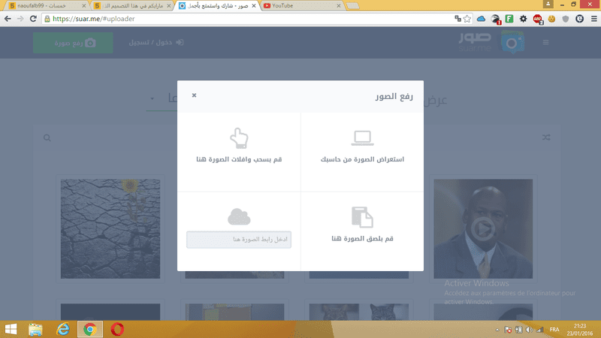Switch to the naoufalb99 browser tab

click(x=46, y=6)
